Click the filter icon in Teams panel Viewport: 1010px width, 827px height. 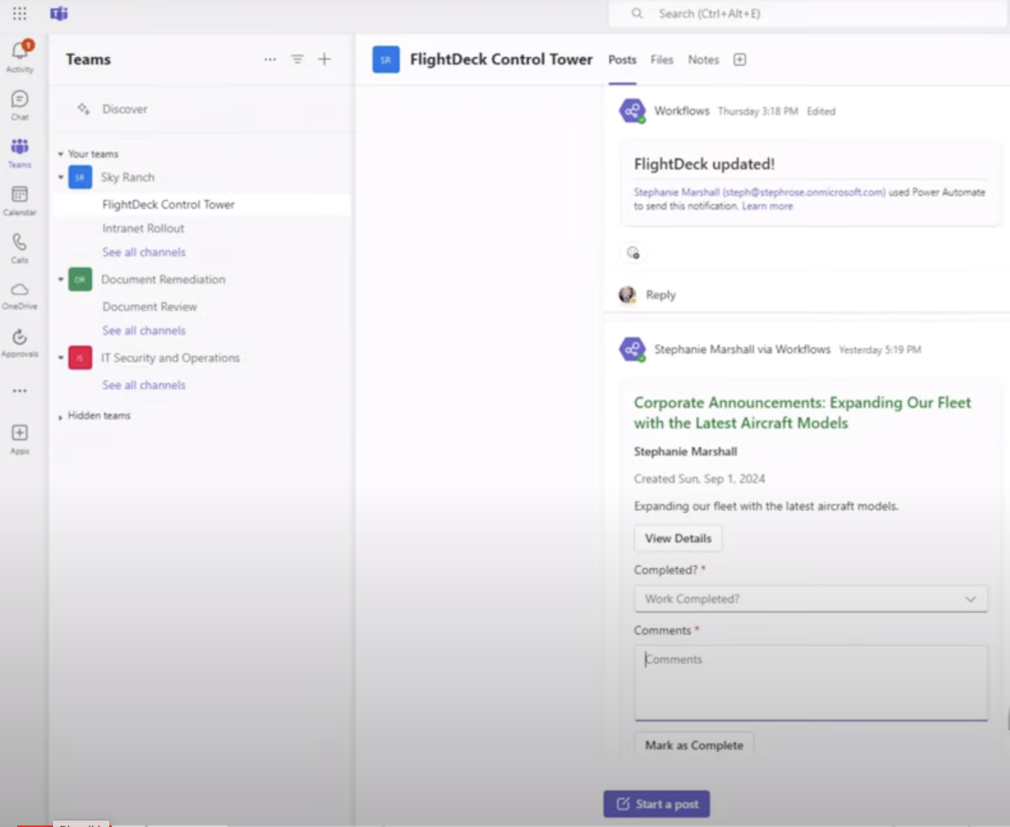pos(297,59)
